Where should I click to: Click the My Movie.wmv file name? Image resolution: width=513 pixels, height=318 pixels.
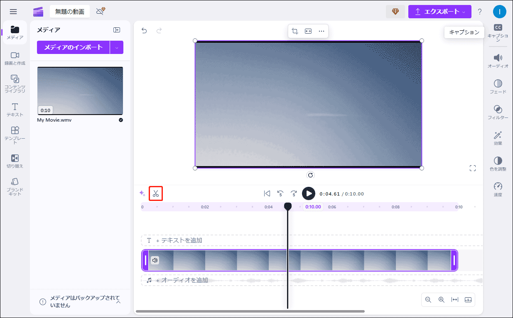(54, 120)
